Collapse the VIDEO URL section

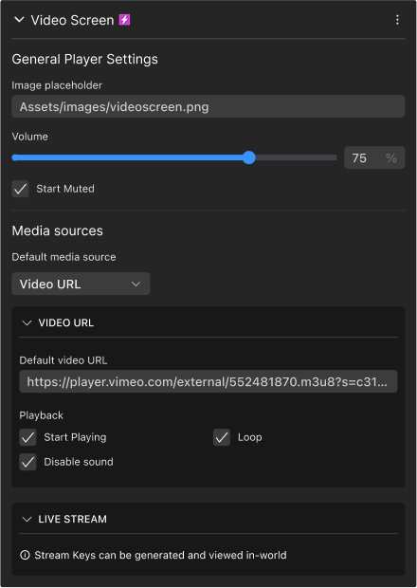(27, 322)
